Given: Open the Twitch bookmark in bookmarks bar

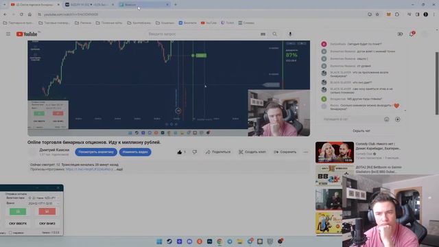Looking at the screenshot, I should [x=227, y=23].
